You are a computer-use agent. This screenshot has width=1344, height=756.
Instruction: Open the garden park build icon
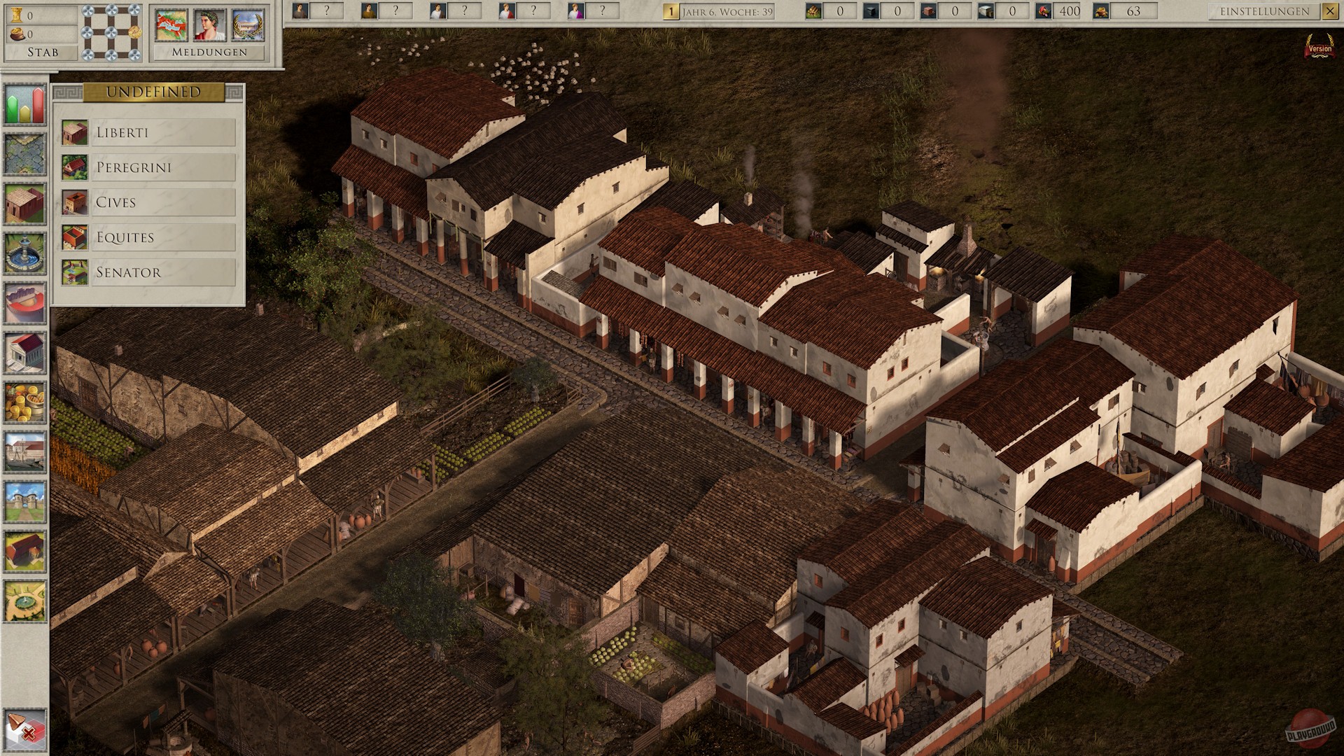point(24,601)
